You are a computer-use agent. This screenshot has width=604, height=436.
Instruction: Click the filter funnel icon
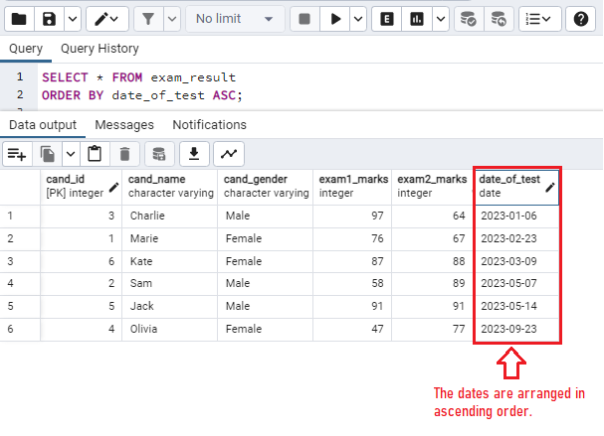(x=148, y=19)
